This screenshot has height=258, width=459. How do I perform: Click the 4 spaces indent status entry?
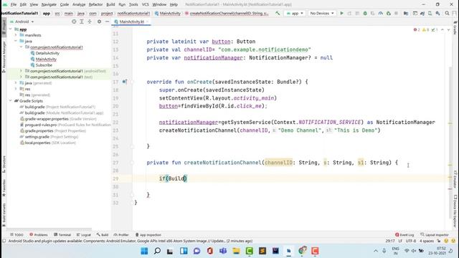point(427,241)
